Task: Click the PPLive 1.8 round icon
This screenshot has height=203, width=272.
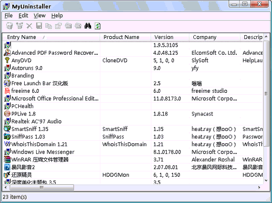Action: click(7, 114)
